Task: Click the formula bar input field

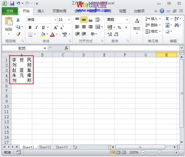Action: pos(125,48)
